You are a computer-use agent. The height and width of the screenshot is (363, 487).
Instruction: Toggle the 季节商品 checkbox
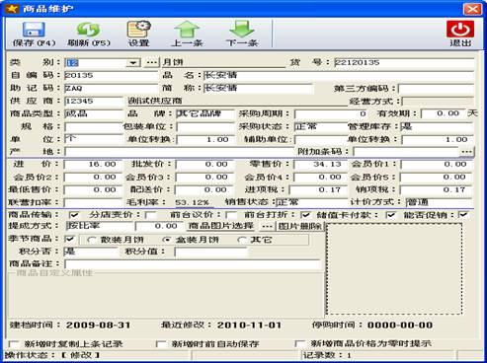[x=70, y=239]
